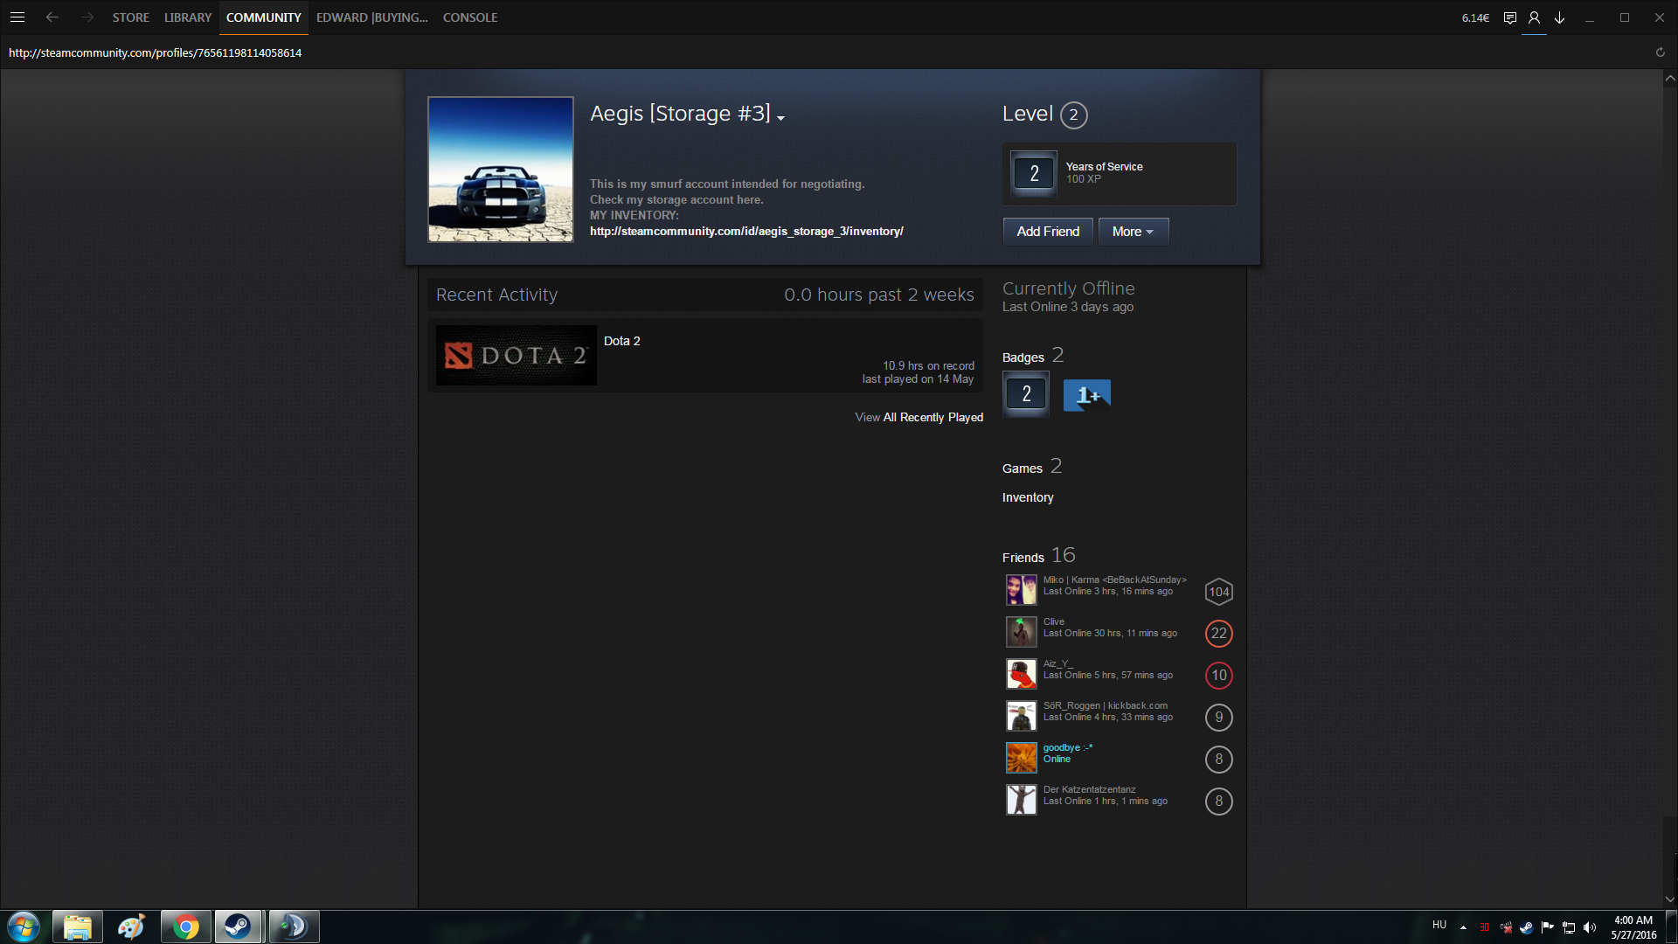Image resolution: width=1678 pixels, height=944 pixels.
Task: Open the aegis_storage_3 inventory link
Action: coord(746,232)
